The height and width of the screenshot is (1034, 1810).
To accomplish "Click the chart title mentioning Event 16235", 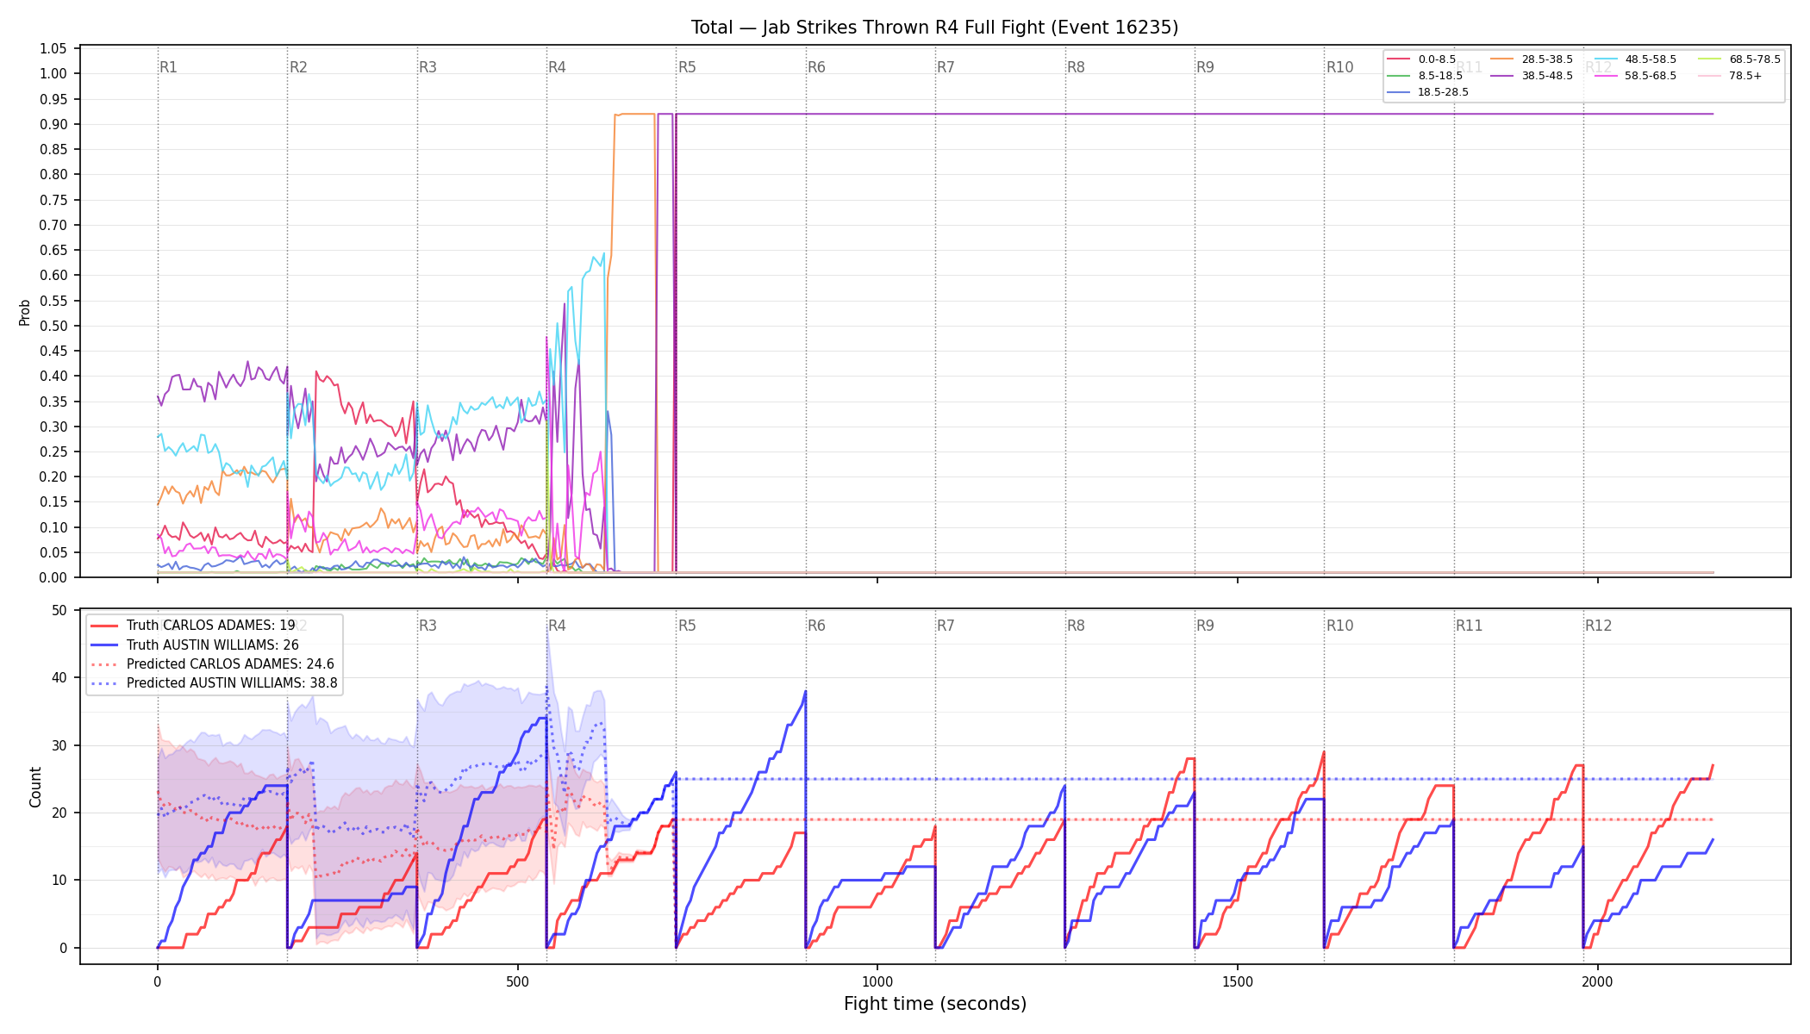I will [934, 28].
